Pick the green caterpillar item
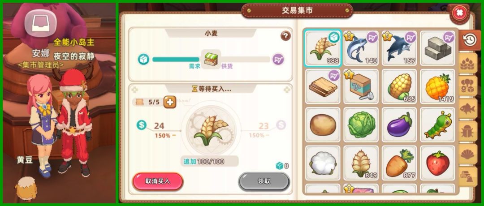 coord(438,124)
